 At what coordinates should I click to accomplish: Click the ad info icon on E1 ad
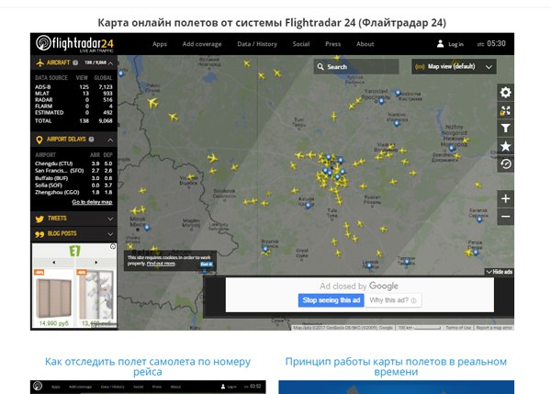113,246
